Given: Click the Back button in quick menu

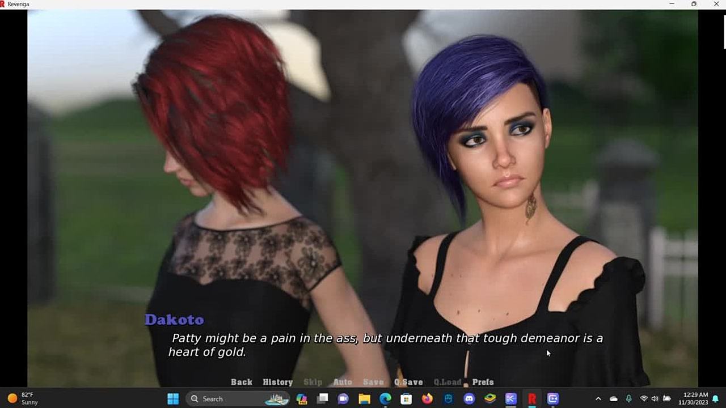Looking at the screenshot, I should pos(241,382).
